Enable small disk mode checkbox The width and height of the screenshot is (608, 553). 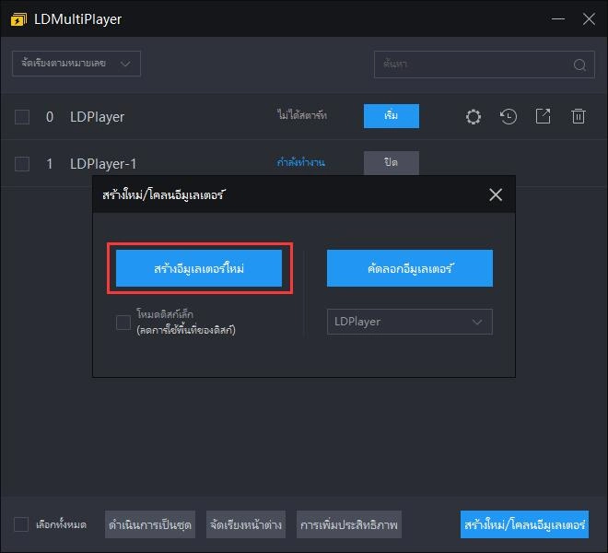(123, 322)
